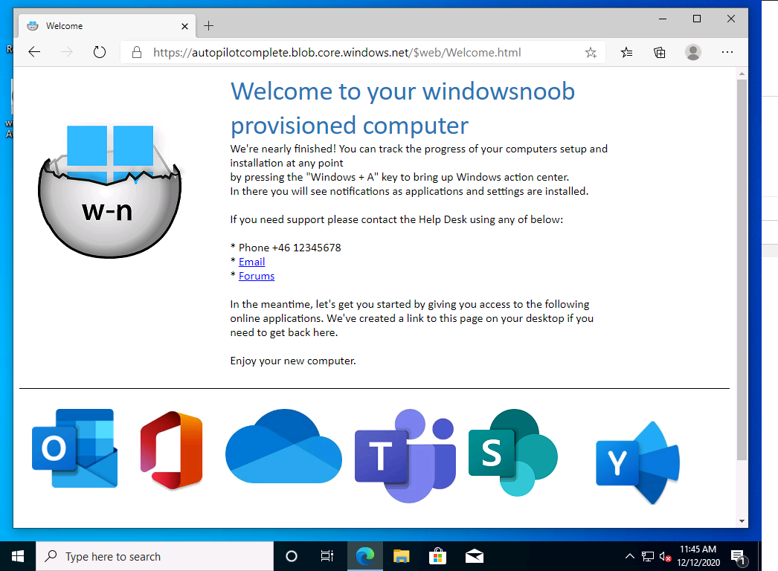Show hidden system tray icons
778x571 pixels.
coord(630,557)
